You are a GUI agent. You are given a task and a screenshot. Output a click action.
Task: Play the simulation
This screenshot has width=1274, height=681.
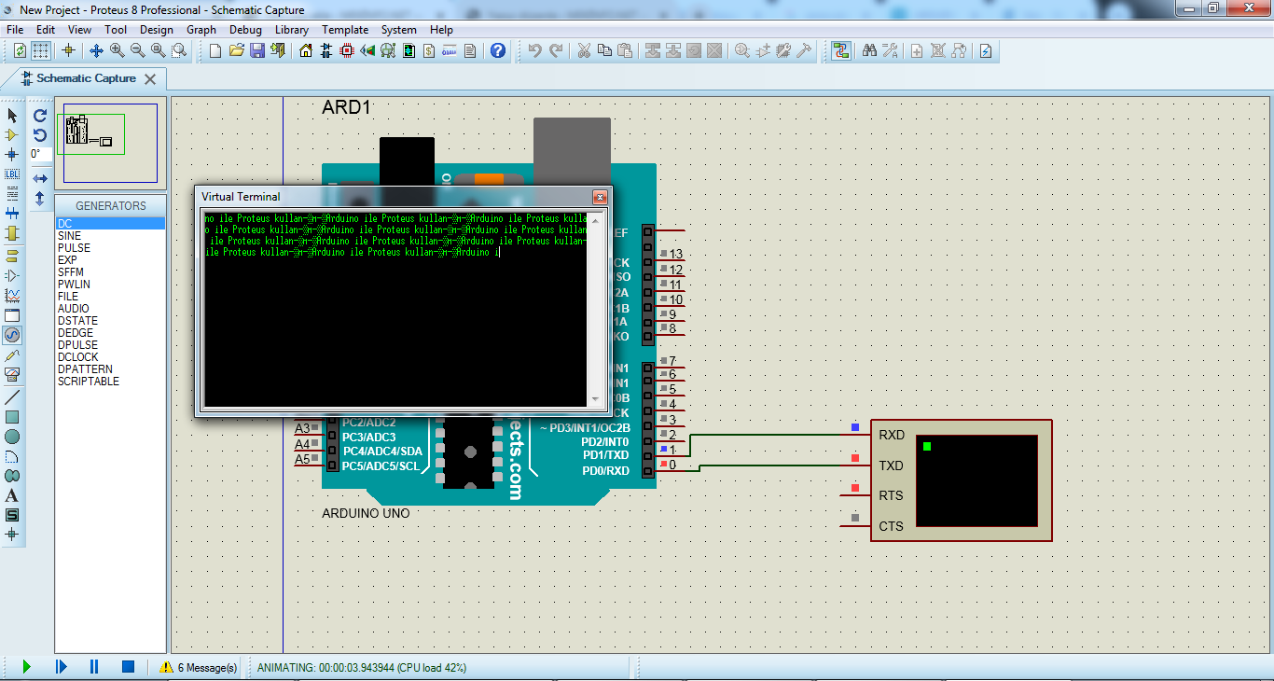(x=26, y=667)
